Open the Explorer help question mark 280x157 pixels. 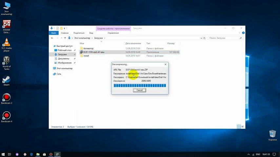click(x=243, y=33)
